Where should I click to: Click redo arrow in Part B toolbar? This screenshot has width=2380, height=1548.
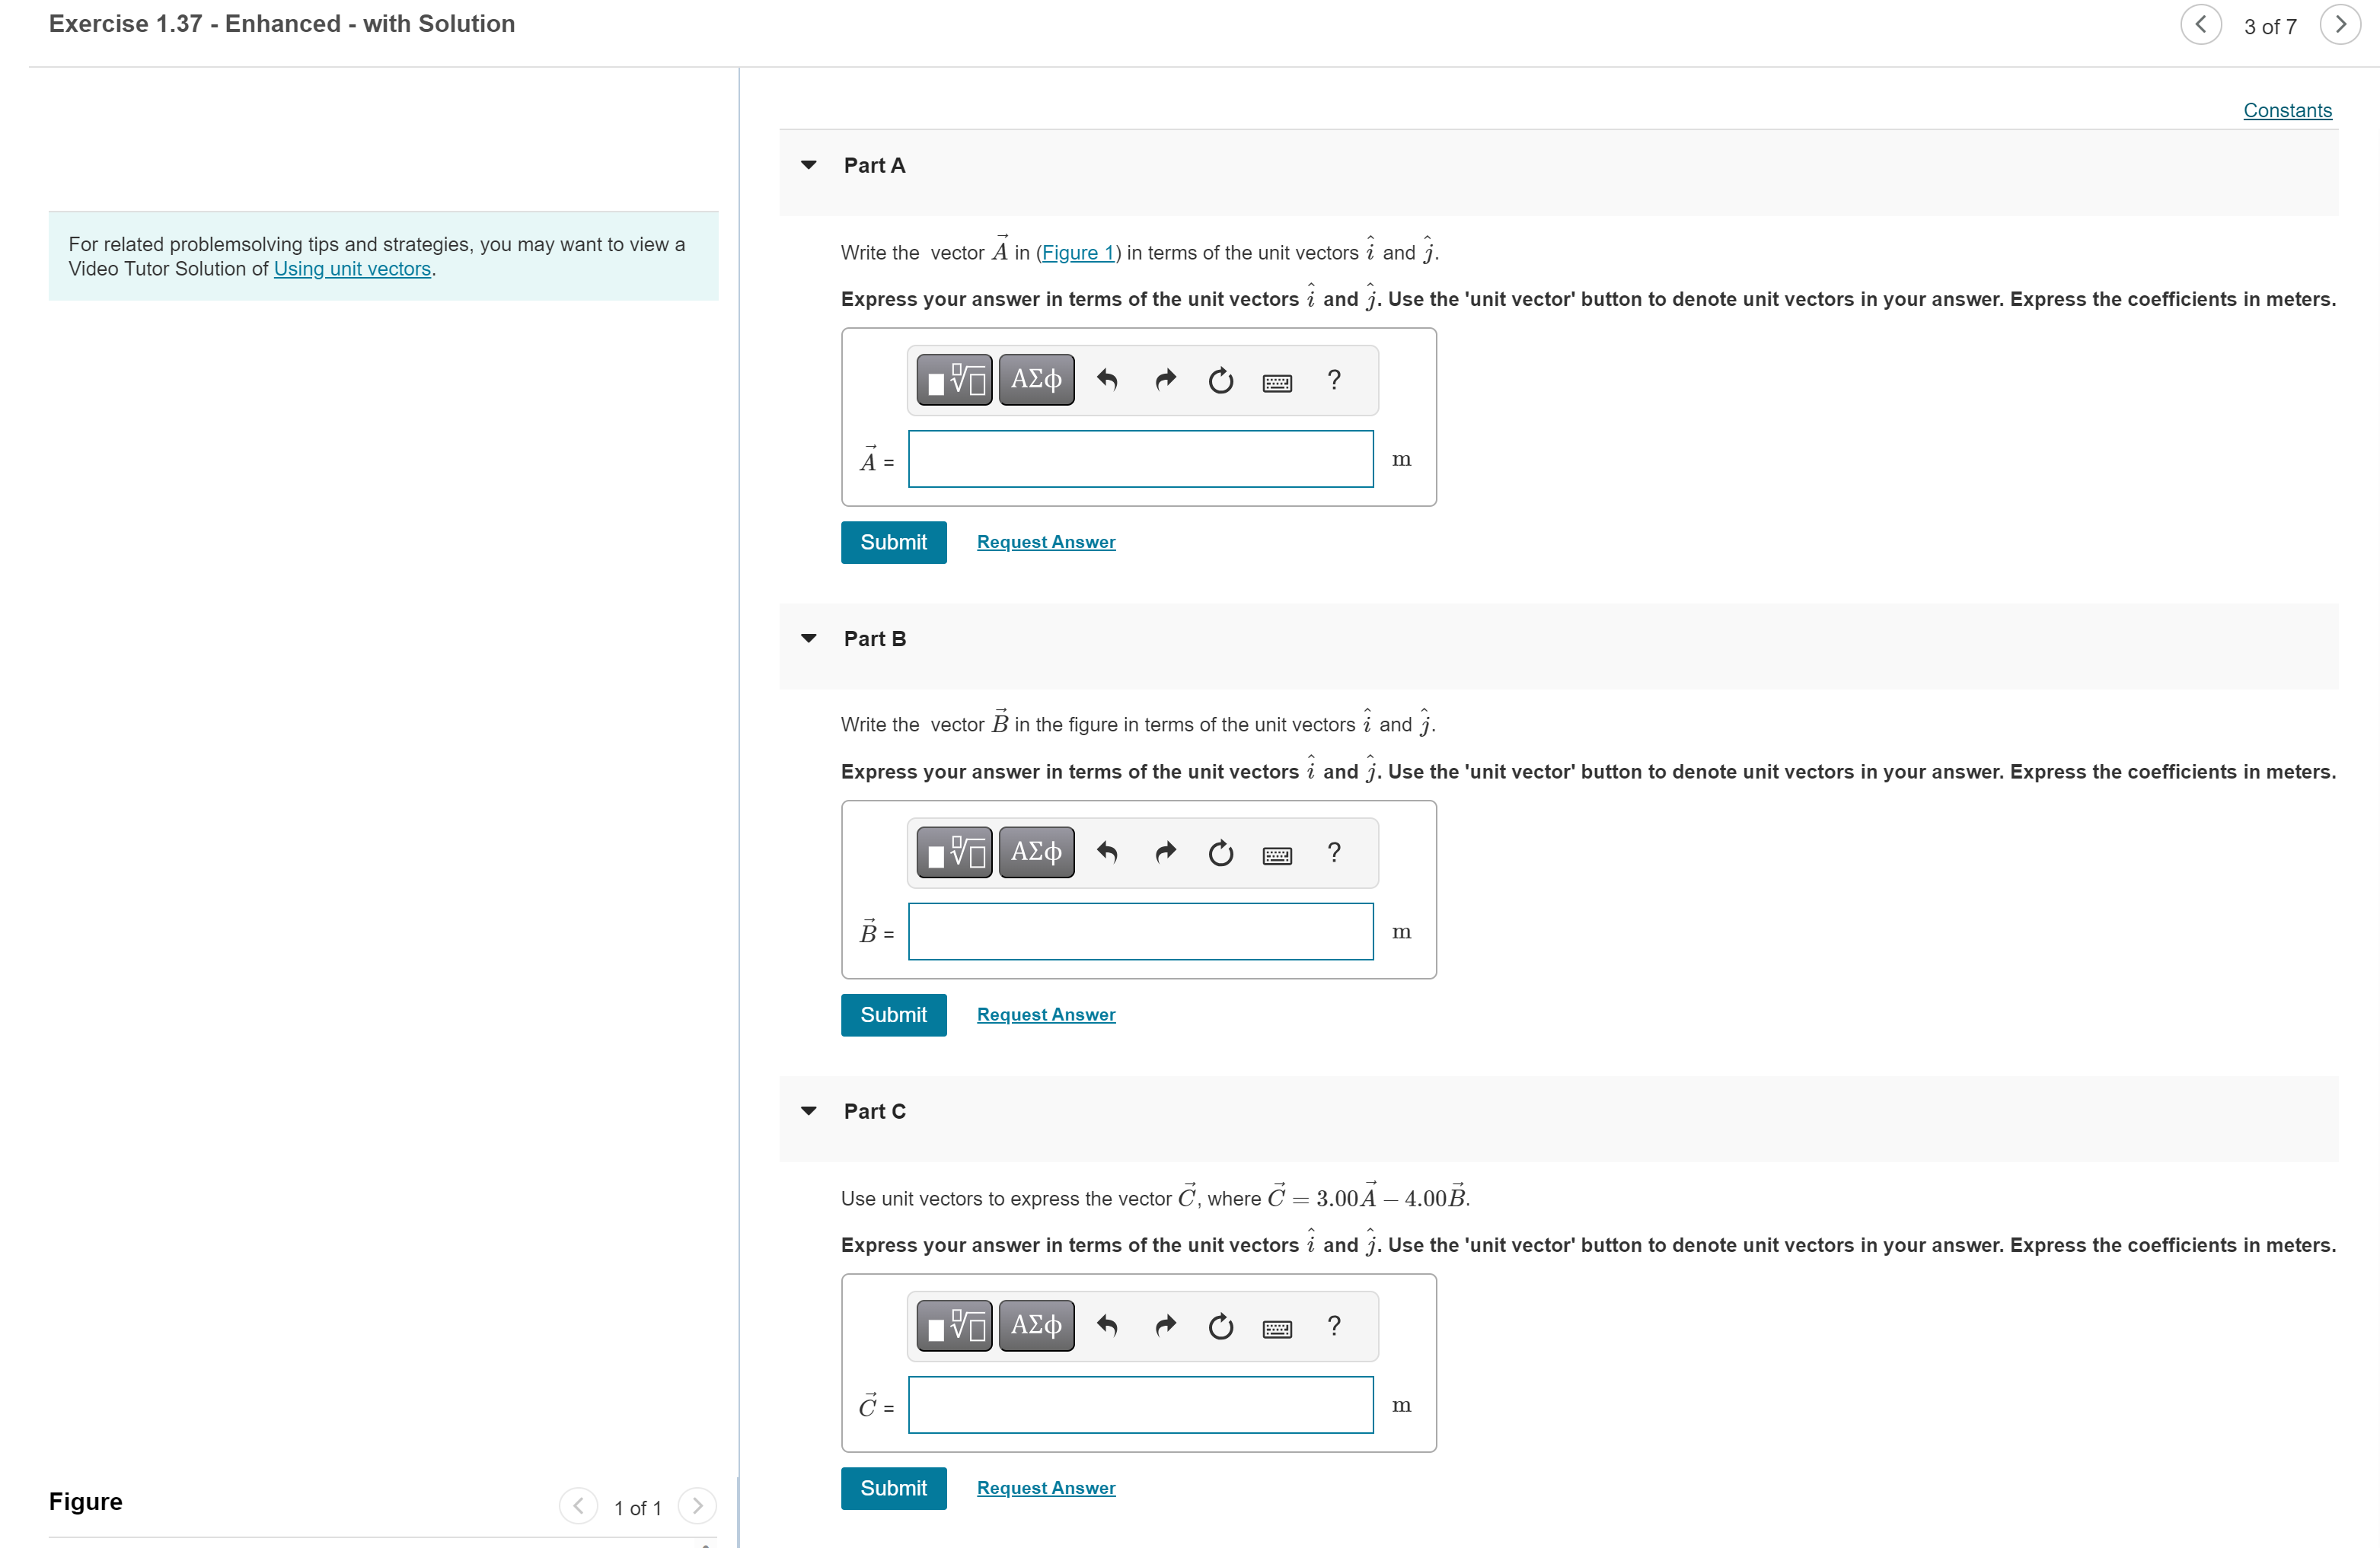(1165, 852)
